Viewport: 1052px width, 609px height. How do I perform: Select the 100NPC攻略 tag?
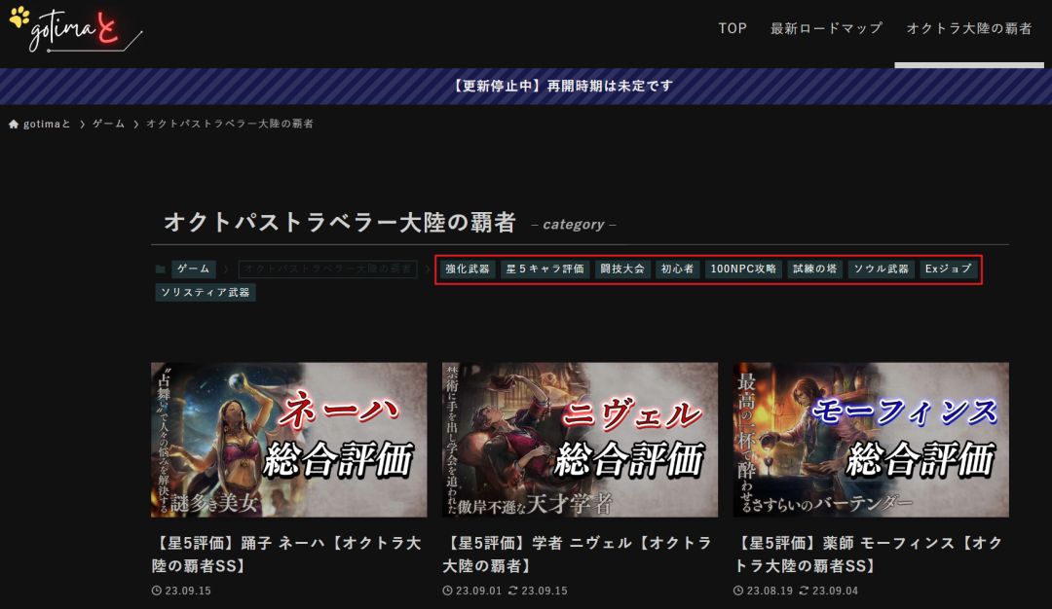pos(743,269)
